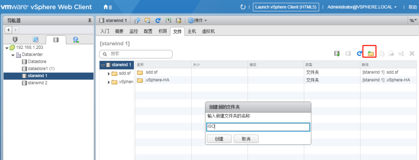The image size is (419, 160).
Task: Refresh the file browser list
Action: (359, 53)
